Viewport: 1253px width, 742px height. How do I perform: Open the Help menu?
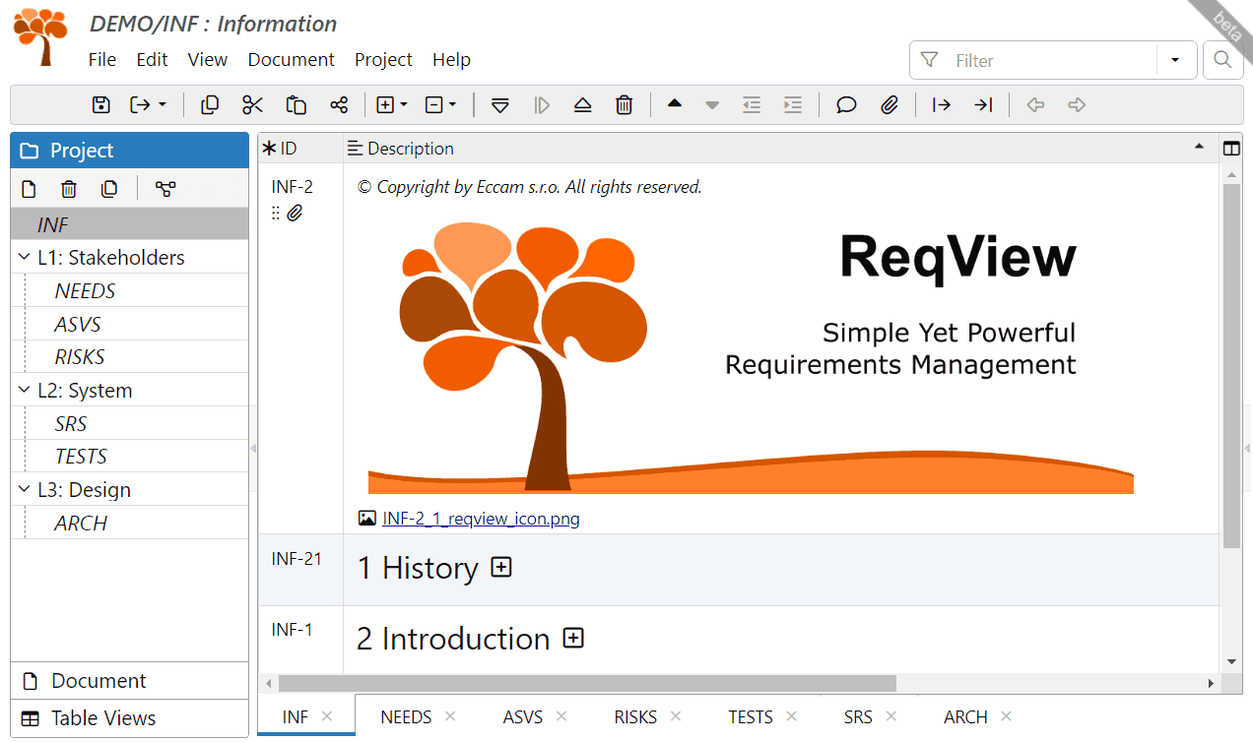point(451,60)
